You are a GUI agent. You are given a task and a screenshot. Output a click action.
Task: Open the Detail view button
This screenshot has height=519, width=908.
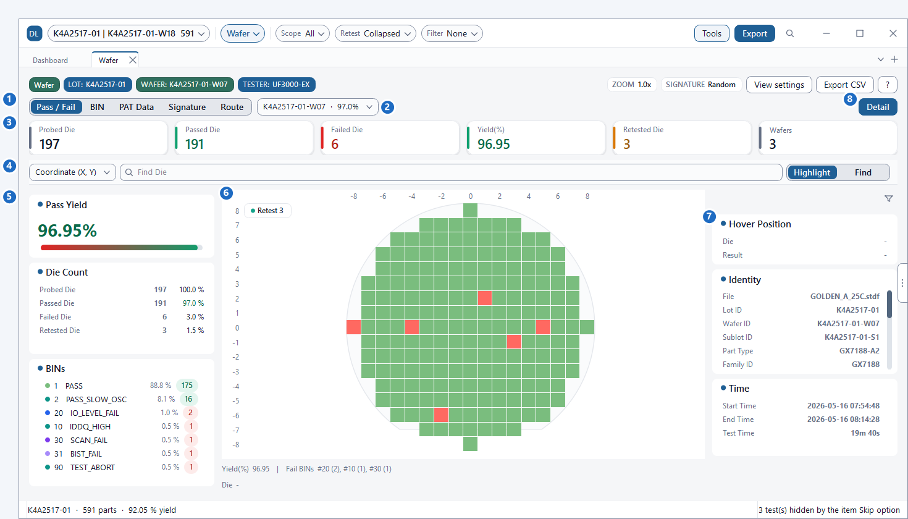[x=878, y=107]
